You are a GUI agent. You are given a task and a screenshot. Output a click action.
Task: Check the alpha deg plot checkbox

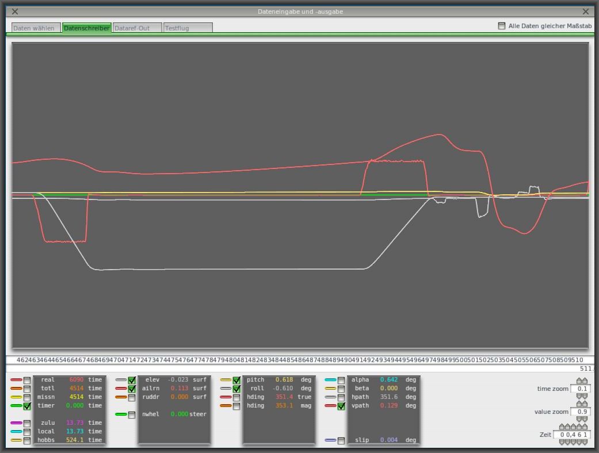point(341,380)
